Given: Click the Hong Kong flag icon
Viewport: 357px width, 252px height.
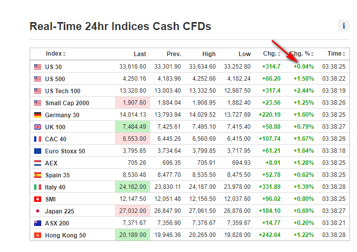Looking at the screenshot, I should pyautogui.click(x=38, y=235).
